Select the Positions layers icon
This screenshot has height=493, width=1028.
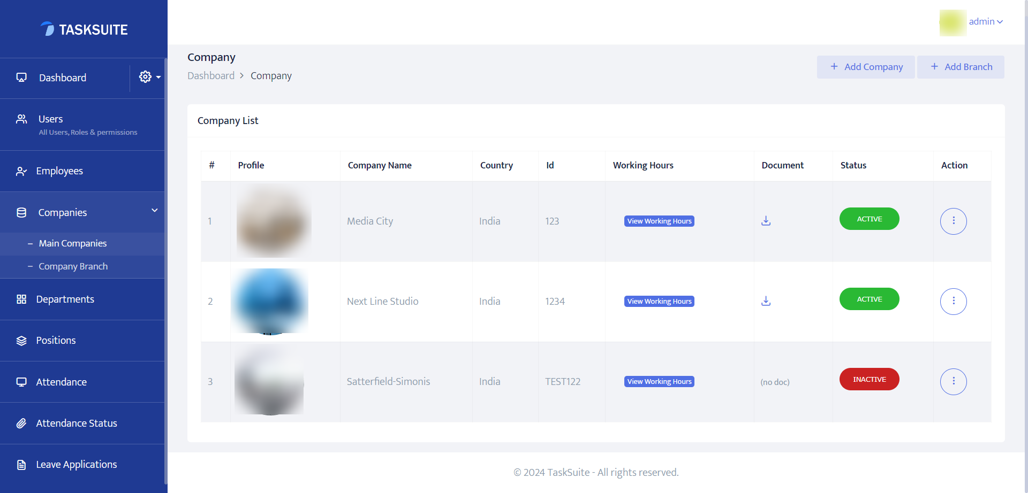click(21, 340)
